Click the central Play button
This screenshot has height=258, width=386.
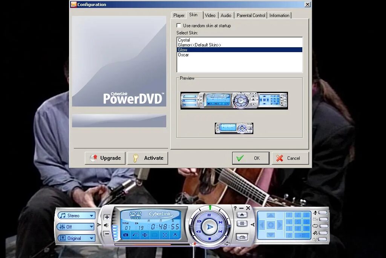(210, 227)
